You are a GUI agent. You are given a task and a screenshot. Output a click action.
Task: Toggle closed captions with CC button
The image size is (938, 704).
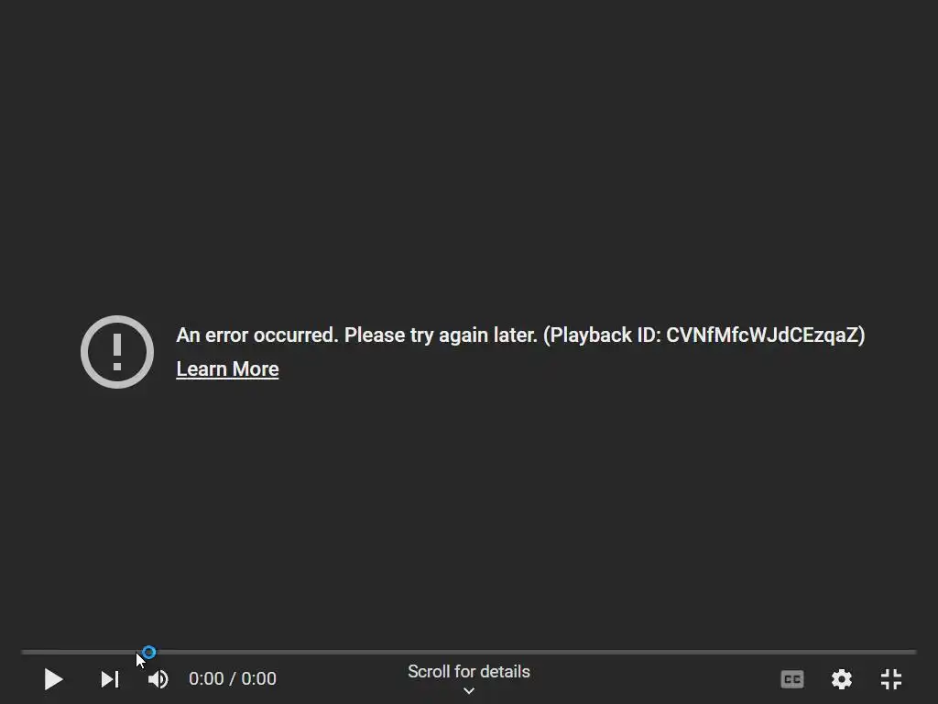point(792,679)
